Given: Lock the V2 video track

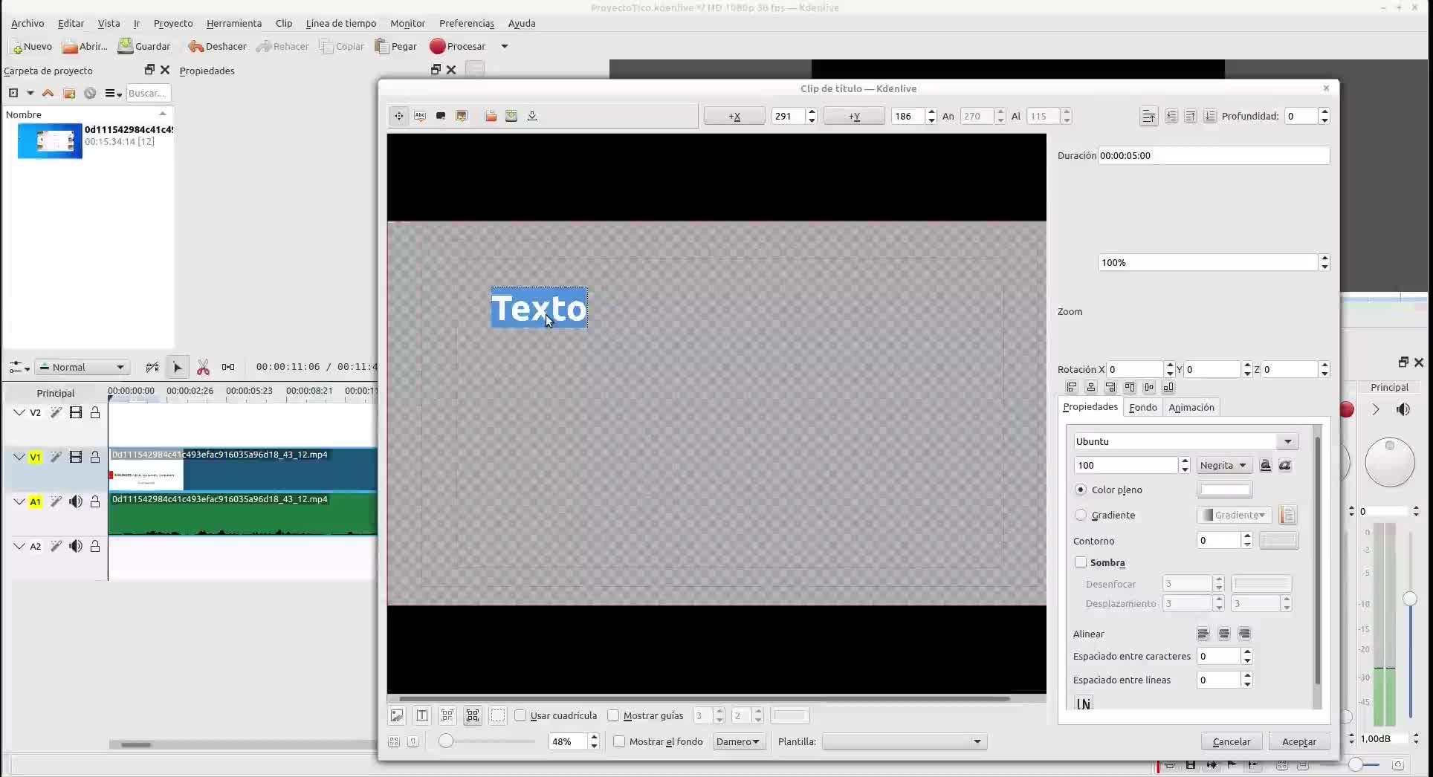Looking at the screenshot, I should pyautogui.click(x=95, y=413).
